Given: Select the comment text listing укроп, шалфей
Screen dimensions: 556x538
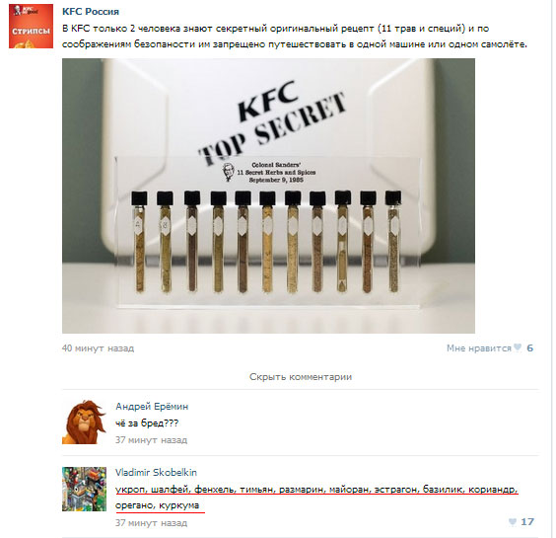Looking at the screenshot, I should pyautogui.click(x=316, y=498).
